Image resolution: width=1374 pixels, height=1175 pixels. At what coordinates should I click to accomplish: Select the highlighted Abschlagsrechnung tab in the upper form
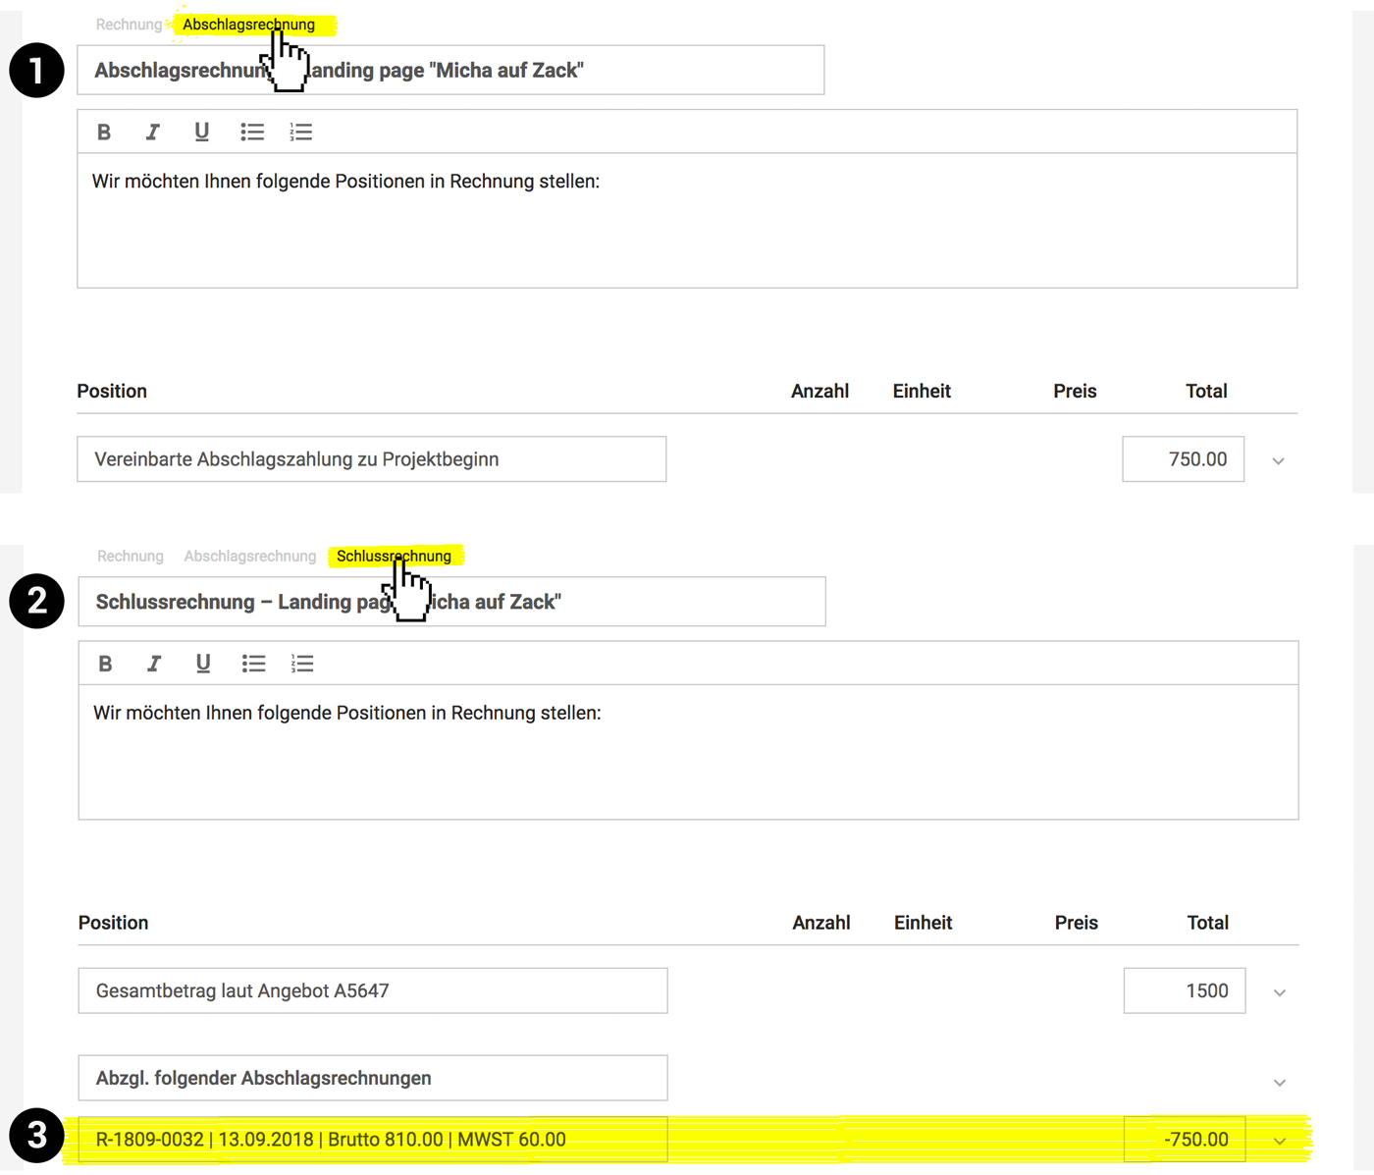[x=248, y=25]
